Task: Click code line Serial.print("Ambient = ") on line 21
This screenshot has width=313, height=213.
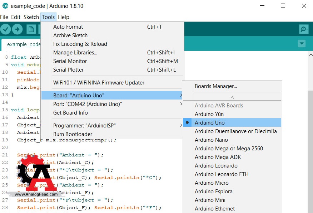Action: [x=60, y=155]
